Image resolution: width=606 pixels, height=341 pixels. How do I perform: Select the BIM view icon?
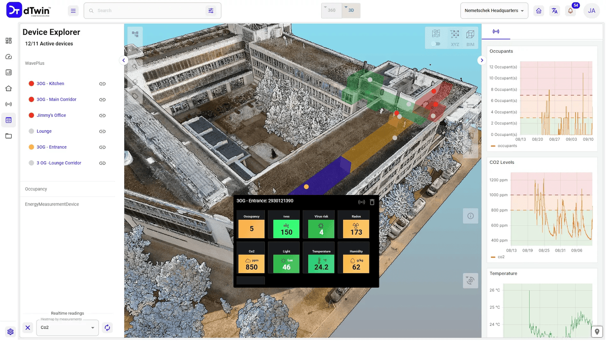(470, 38)
